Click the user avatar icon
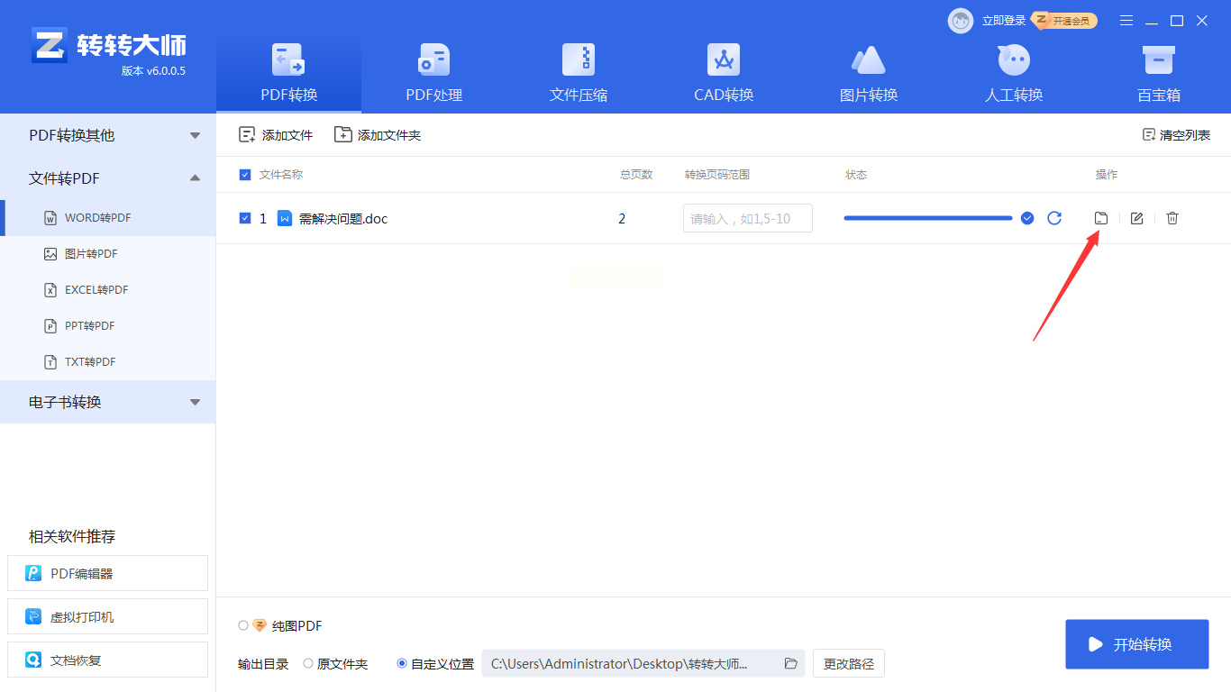1231x692 pixels. [961, 21]
